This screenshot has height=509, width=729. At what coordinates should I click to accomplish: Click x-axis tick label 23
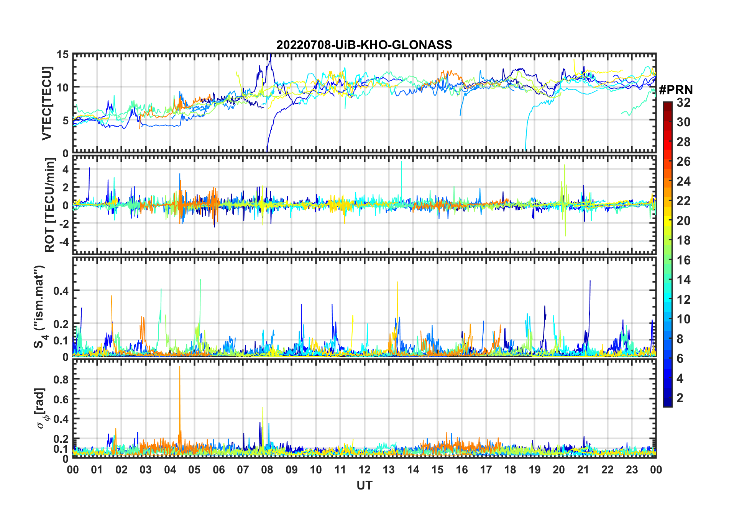[632, 470]
